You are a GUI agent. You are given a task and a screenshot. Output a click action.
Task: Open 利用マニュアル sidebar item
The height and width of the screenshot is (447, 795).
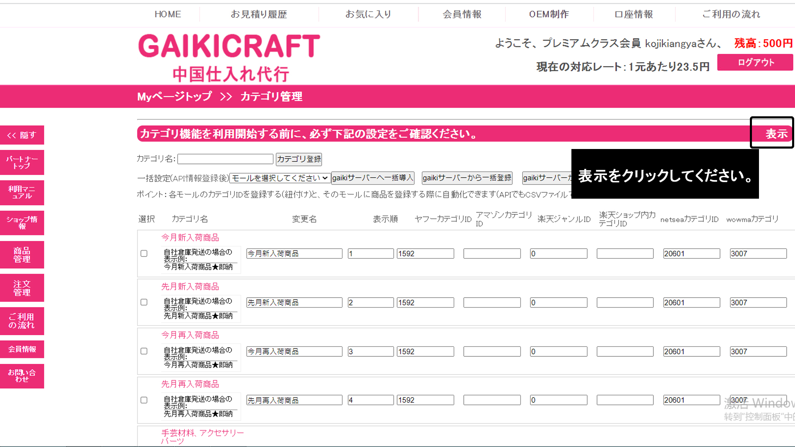pos(22,192)
